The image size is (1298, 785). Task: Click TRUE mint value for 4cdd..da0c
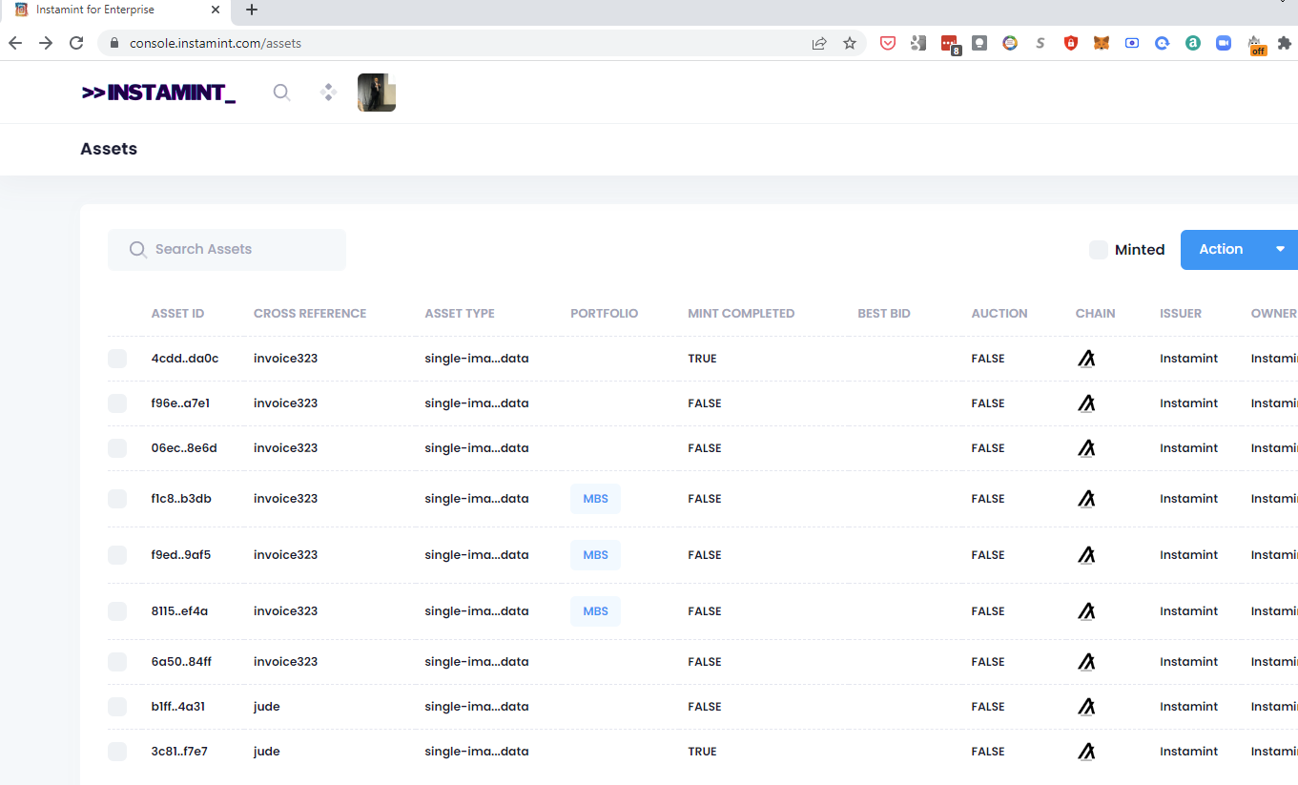(x=702, y=359)
